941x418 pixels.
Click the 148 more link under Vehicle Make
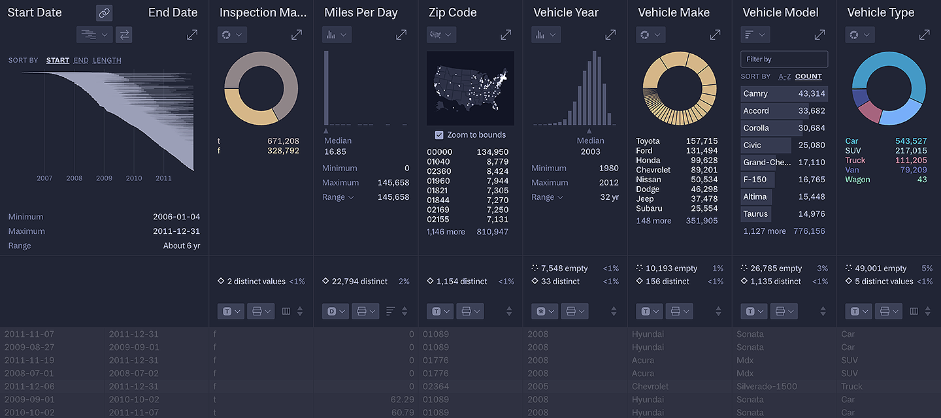(x=653, y=221)
